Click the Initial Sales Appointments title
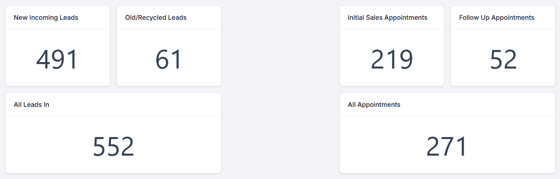This screenshot has height=179, width=560. pos(387,18)
